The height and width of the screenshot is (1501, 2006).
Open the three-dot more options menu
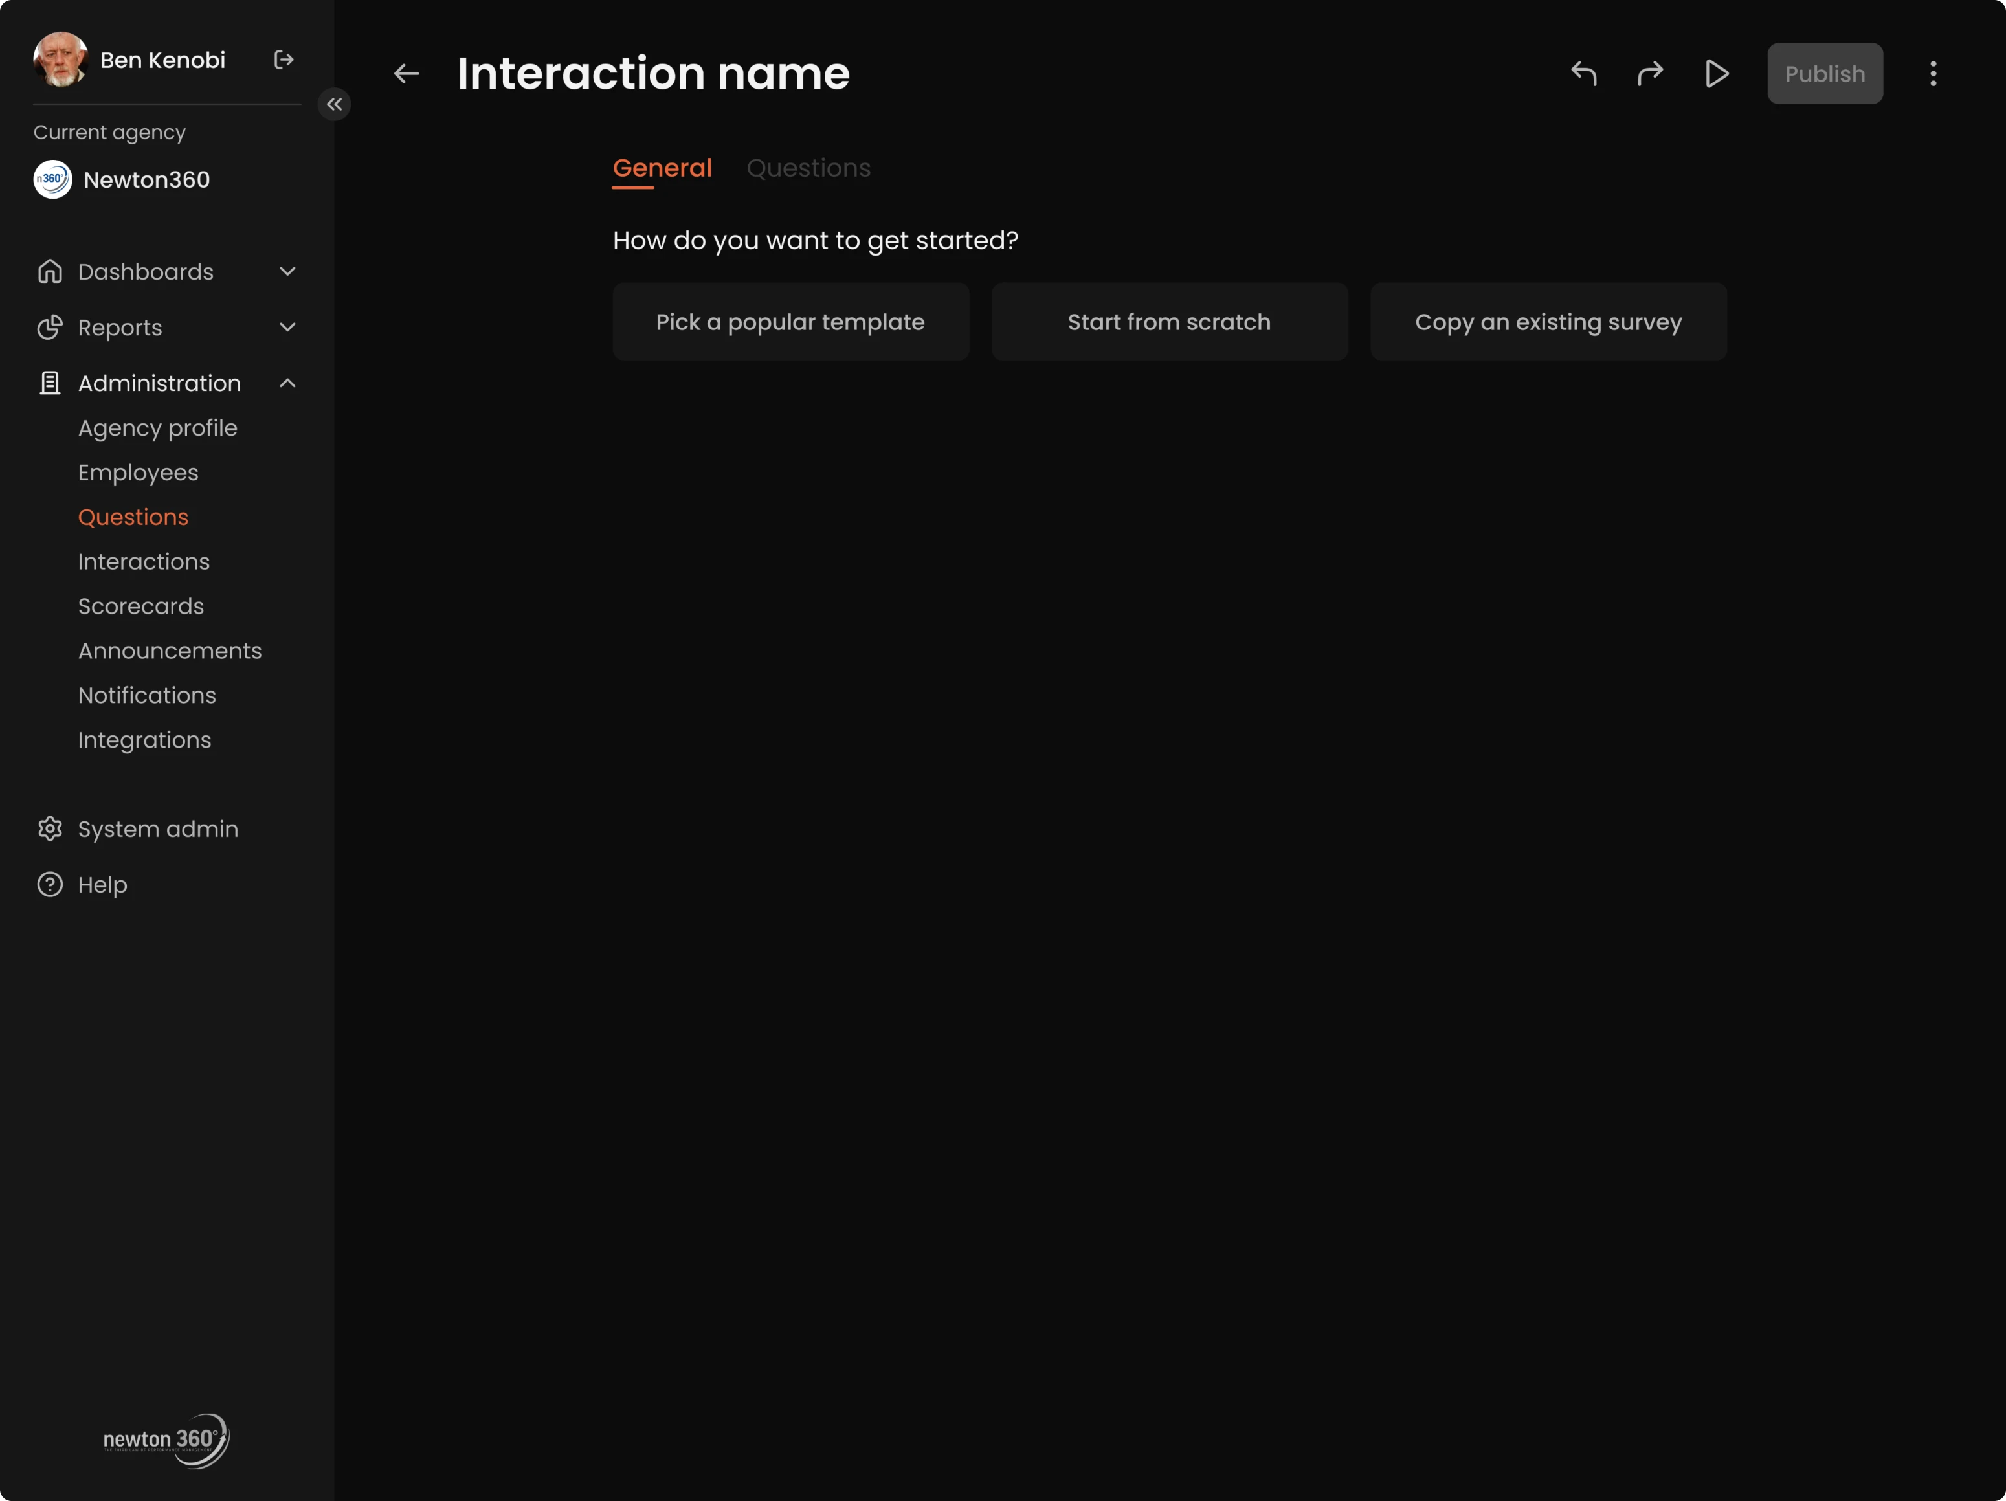[x=1933, y=73]
